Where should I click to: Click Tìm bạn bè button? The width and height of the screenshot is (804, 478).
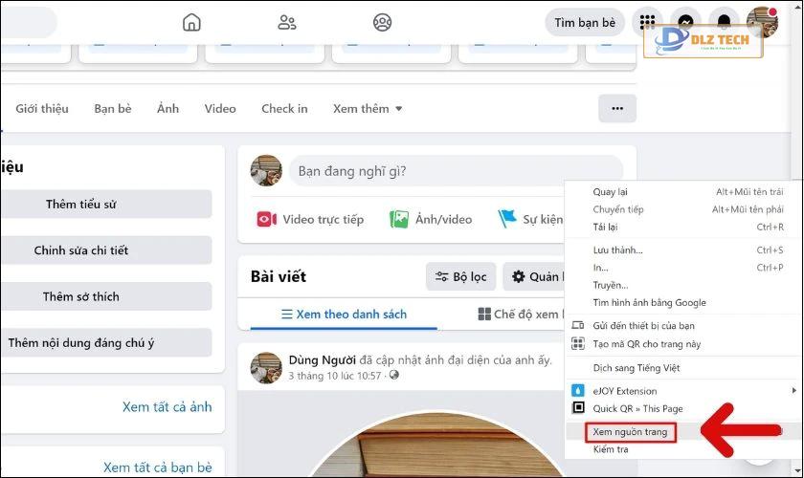point(585,23)
